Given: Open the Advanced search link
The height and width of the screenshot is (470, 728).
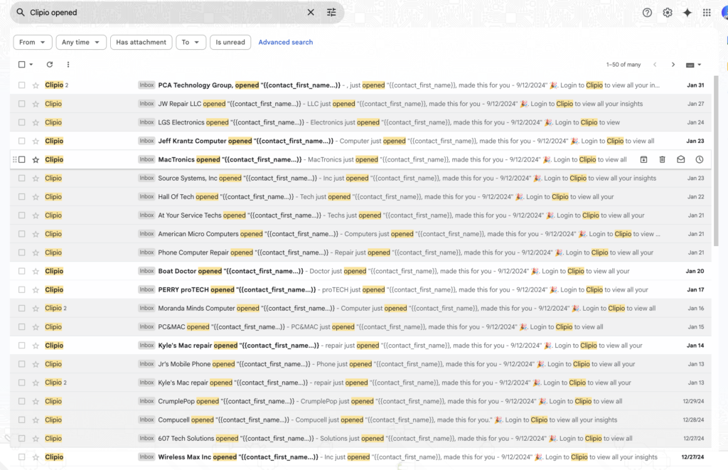Looking at the screenshot, I should (x=285, y=43).
